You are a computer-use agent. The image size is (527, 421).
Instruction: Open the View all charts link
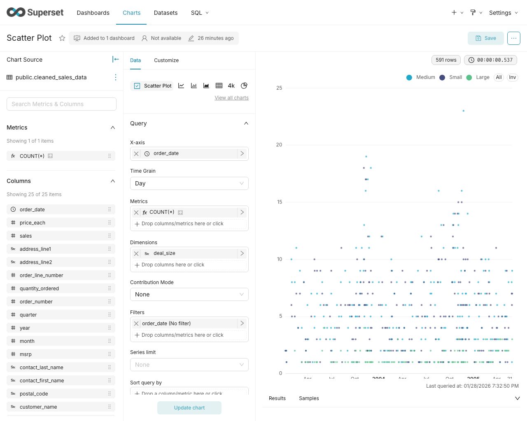[231, 98]
